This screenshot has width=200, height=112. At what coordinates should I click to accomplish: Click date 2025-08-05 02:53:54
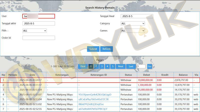30,90
